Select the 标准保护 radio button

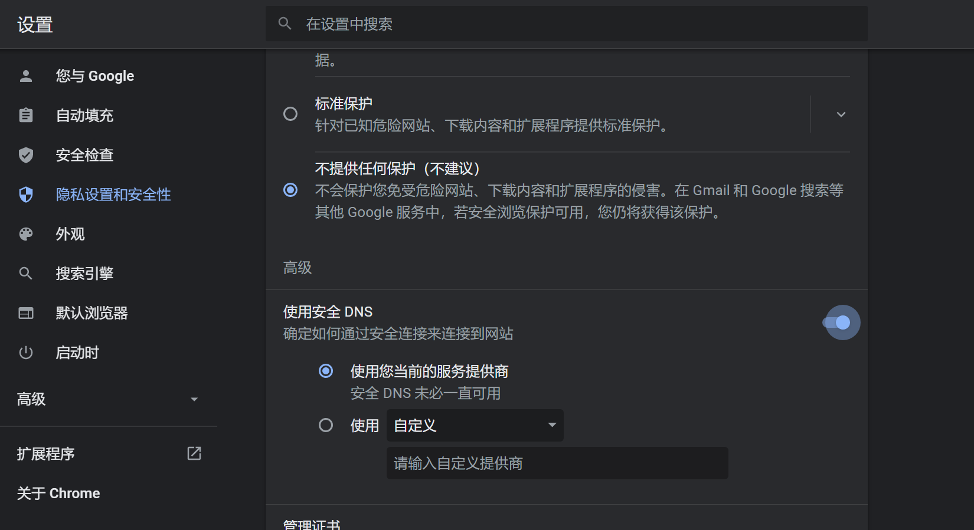pyautogui.click(x=290, y=114)
